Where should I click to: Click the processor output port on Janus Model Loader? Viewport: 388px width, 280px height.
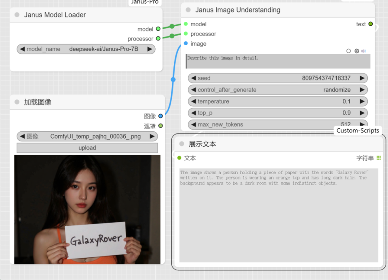158,39
